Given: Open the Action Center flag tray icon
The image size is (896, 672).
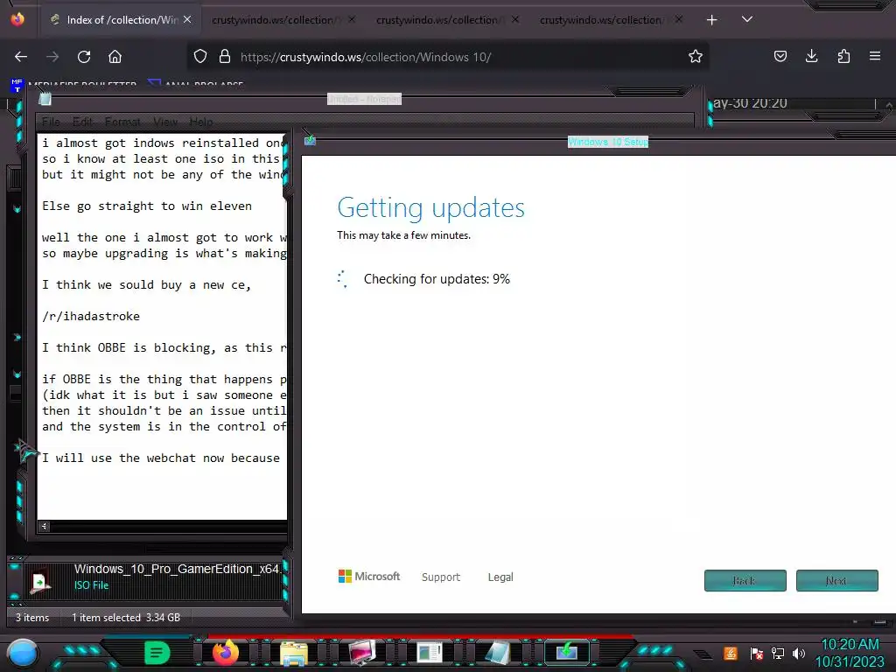Looking at the screenshot, I should pyautogui.click(x=756, y=653).
